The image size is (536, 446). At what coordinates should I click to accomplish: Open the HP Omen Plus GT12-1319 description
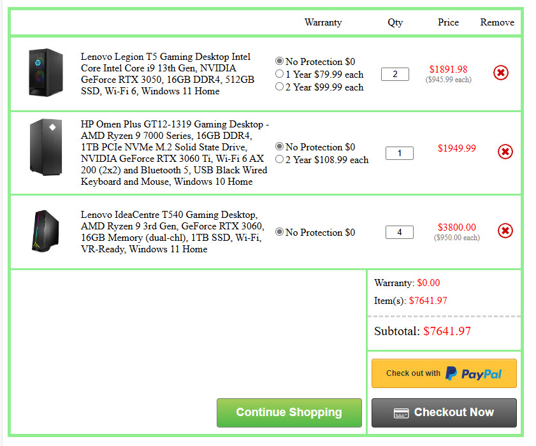pyautogui.click(x=174, y=153)
